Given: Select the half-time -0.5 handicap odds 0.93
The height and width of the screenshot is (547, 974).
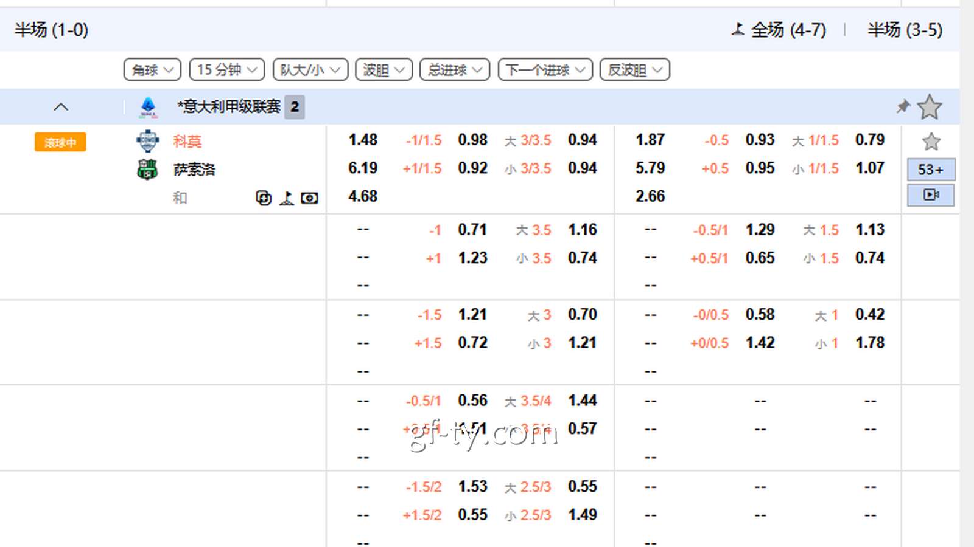Looking at the screenshot, I should [x=760, y=140].
